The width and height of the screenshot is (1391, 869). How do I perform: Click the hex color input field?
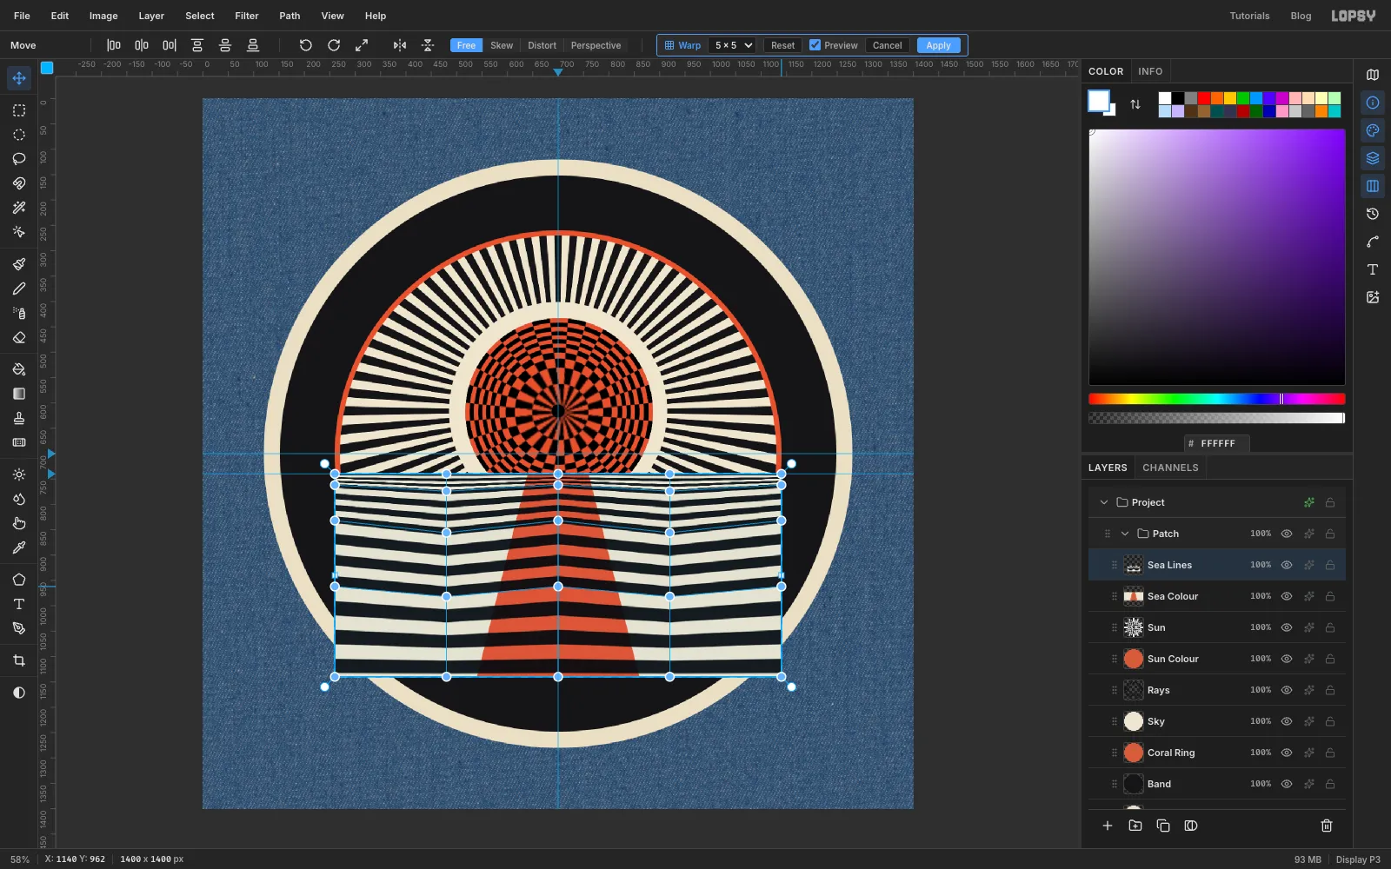(1217, 443)
